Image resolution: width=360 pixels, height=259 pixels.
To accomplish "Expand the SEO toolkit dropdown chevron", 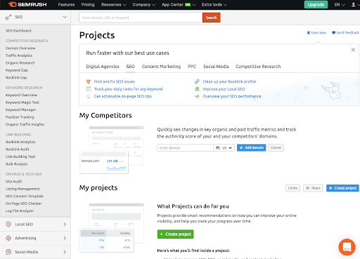I will click(x=65, y=17).
